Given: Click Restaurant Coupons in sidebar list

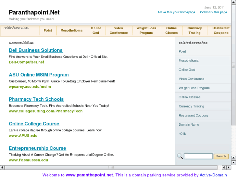Looking at the screenshot, I should [x=193, y=115].
